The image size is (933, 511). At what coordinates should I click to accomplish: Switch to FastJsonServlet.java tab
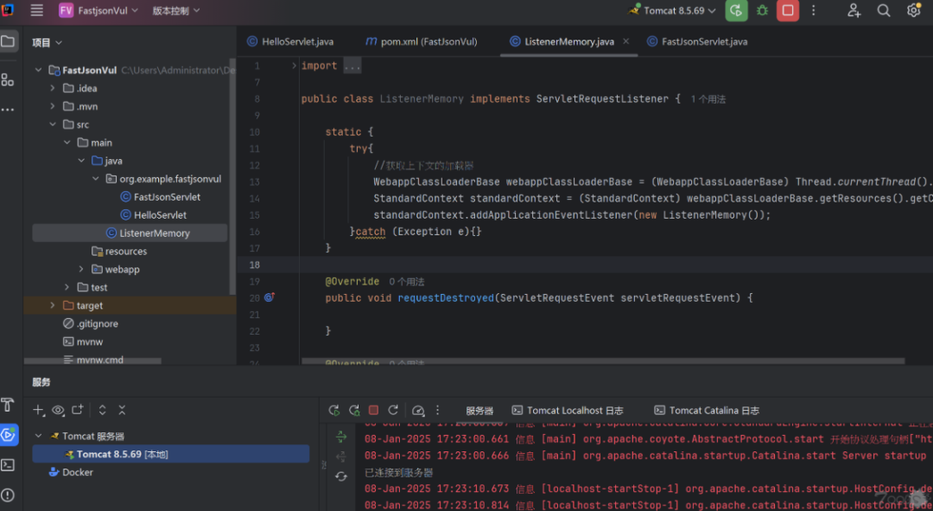pyautogui.click(x=697, y=42)
